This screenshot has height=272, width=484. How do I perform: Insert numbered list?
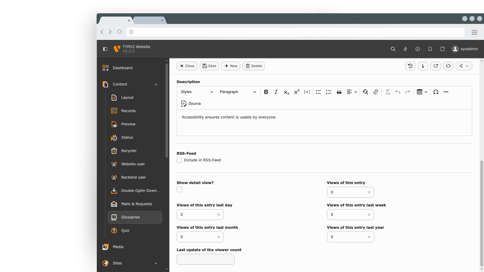329,92
